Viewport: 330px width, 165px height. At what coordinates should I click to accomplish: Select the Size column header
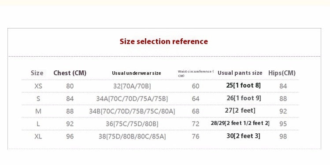(x=37, y=73)
